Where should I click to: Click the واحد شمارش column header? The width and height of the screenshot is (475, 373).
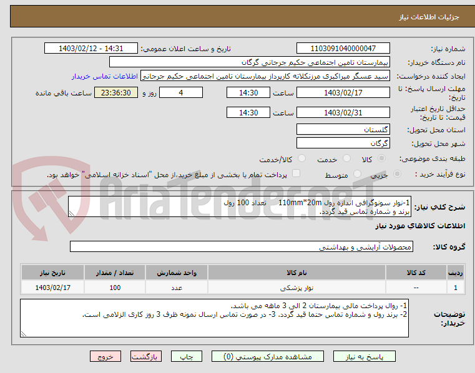pyautogui.click(x=177, y=273)
